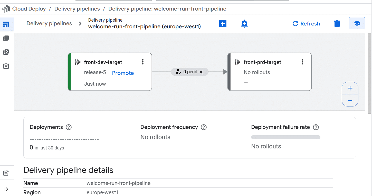Open Delivery pipelines sidebar icon
This screenshot has height=196, width=372.
[x=6, y=24]
